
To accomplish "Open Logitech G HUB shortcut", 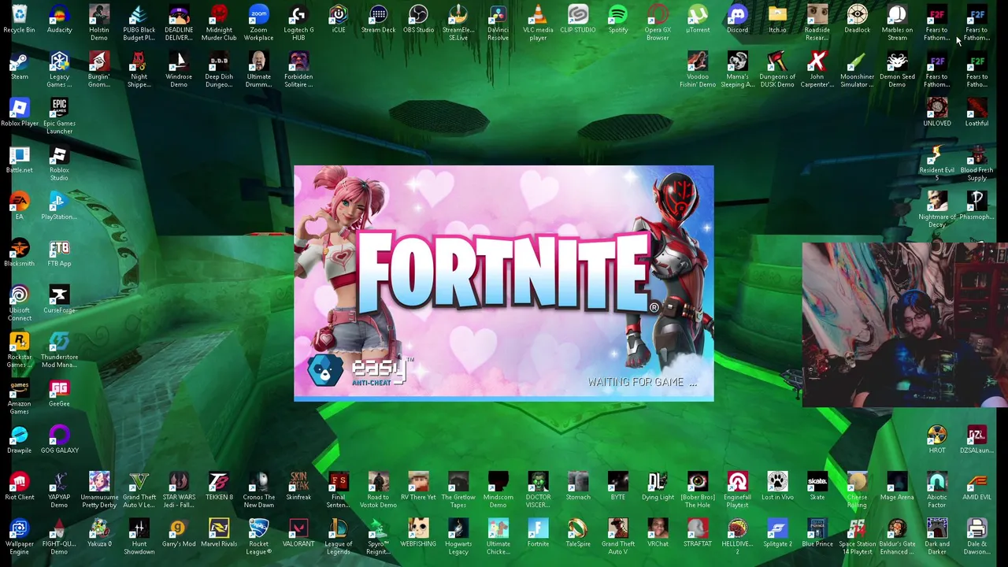I will coord(298,23).
